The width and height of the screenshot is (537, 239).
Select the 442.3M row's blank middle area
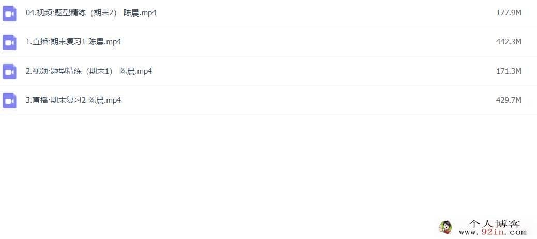(x=308, y=42)
